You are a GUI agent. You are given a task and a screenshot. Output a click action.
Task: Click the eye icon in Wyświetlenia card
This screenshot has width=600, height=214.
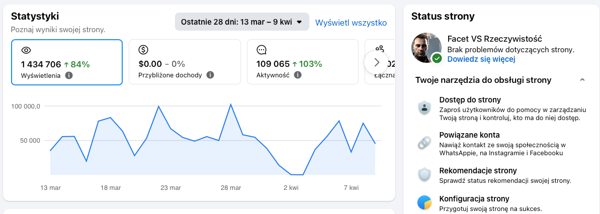[26, 50]
